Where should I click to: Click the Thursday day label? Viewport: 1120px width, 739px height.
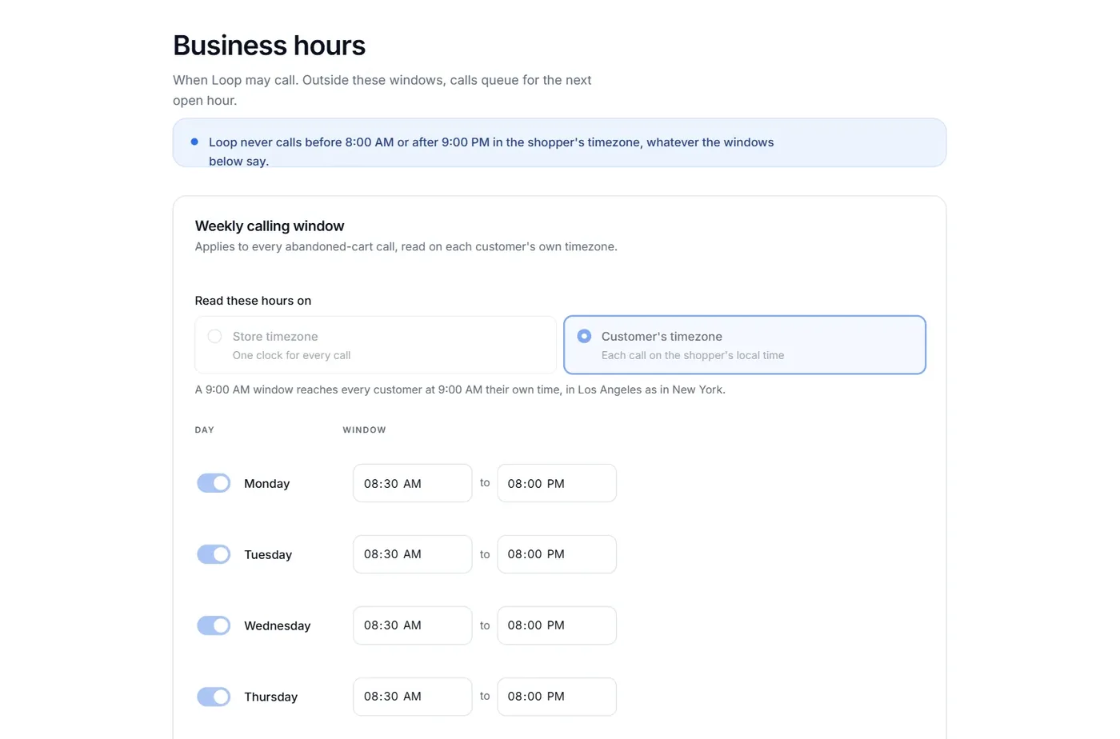point(270,697)
